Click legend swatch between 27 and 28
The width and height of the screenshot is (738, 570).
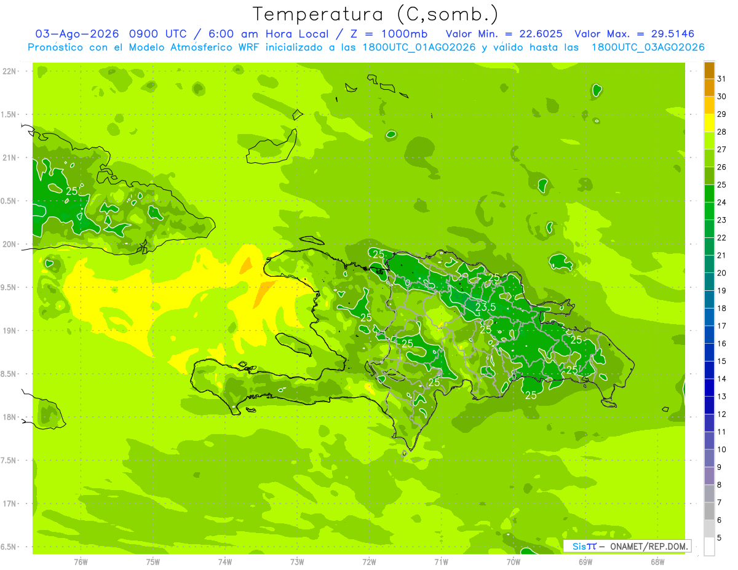point(709,141)
